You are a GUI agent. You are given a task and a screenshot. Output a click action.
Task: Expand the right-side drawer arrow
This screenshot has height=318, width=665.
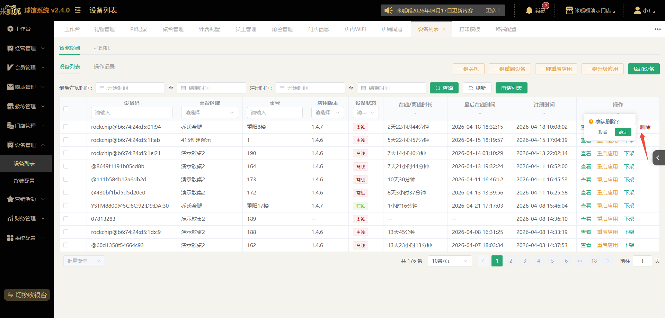click(x=658, y=158)
